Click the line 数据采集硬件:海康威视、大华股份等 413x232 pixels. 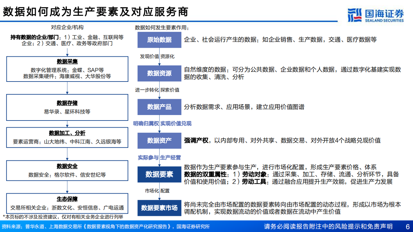pos(67,76)
